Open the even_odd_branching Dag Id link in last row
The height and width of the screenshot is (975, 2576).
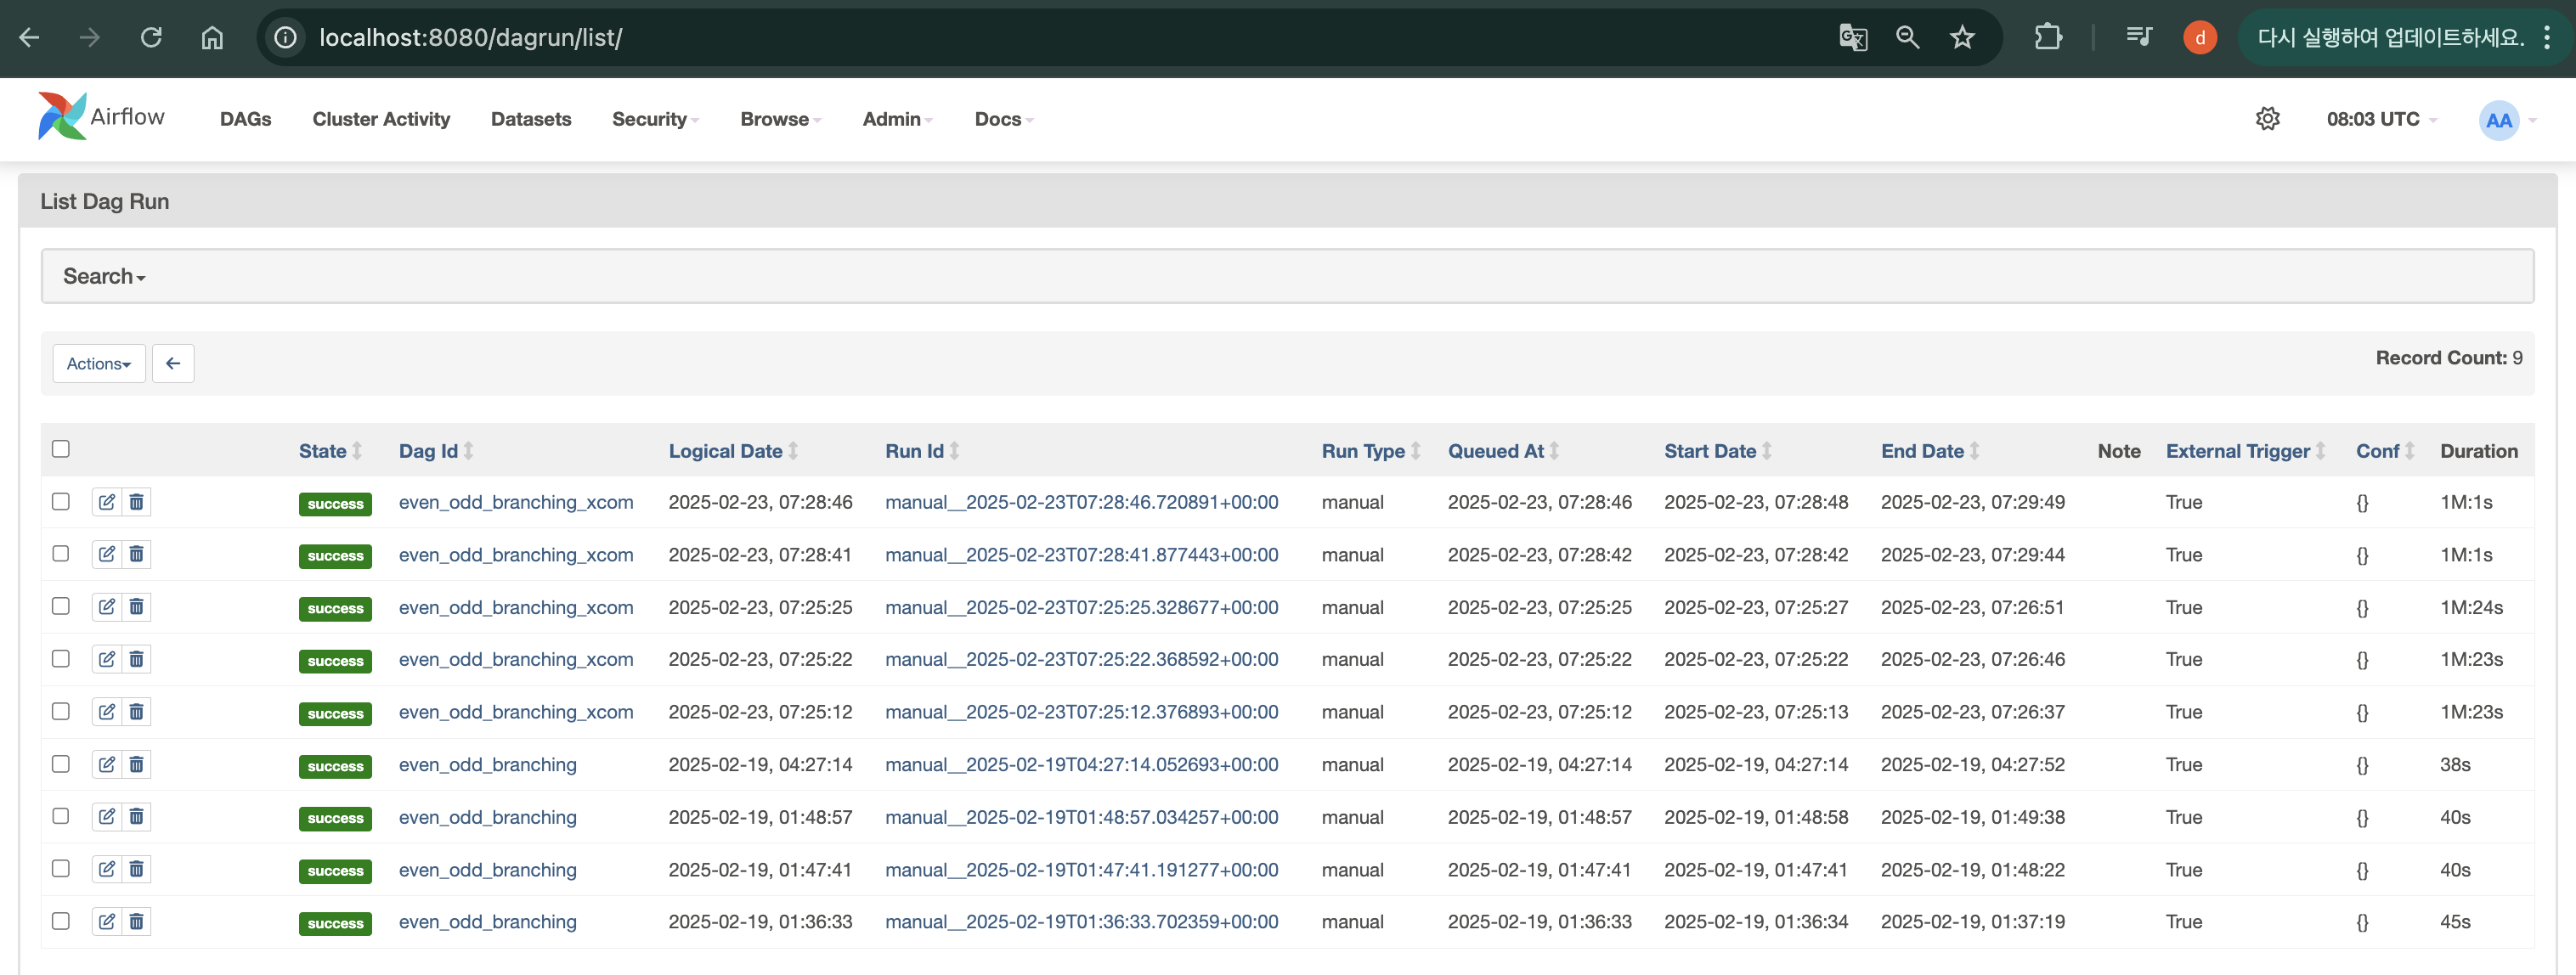[487, 922]
